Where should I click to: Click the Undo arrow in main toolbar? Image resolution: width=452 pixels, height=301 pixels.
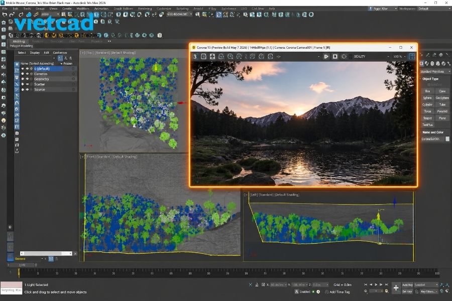pyautogui.click(x=5, y=15)
